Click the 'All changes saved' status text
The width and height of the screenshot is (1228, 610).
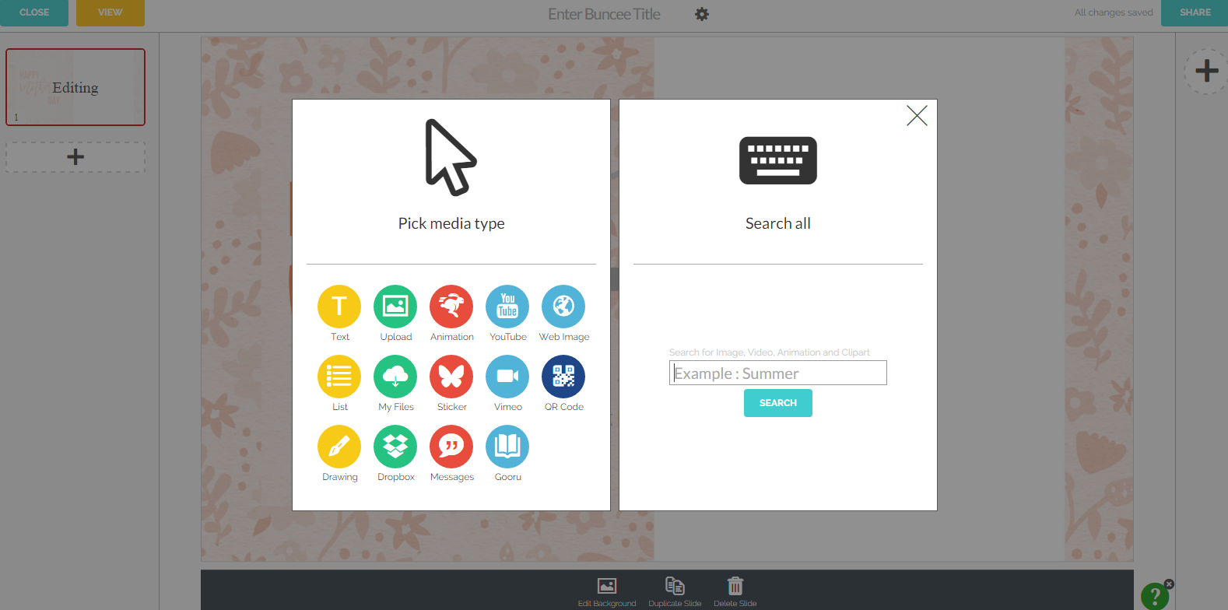(1114, 12)
